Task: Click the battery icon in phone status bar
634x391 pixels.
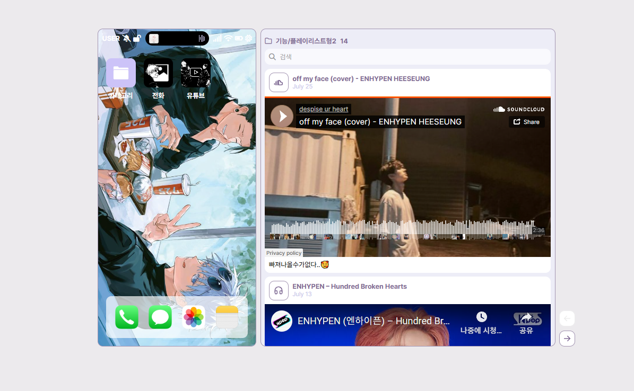Action: [x=239, y=38]
